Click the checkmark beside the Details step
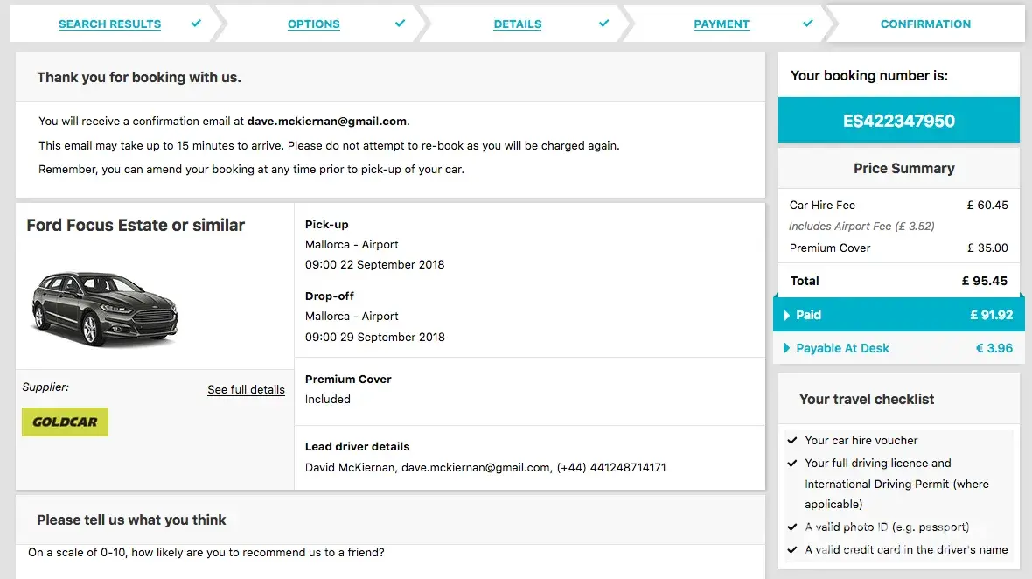The image size is (1032, 579). [x=603, y=24]
